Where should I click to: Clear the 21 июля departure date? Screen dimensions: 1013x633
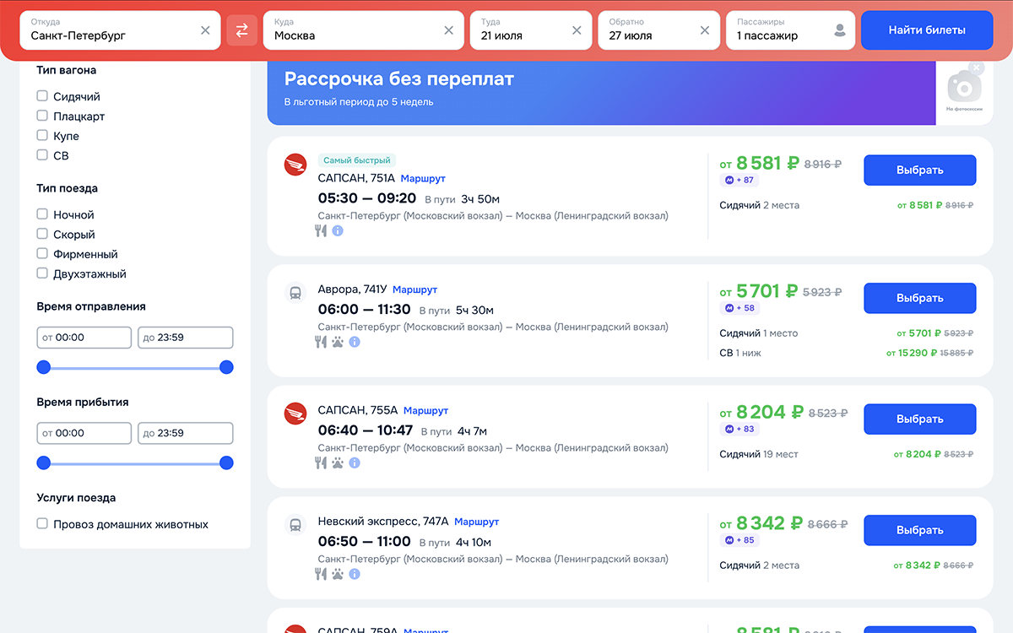coord(577,30)
